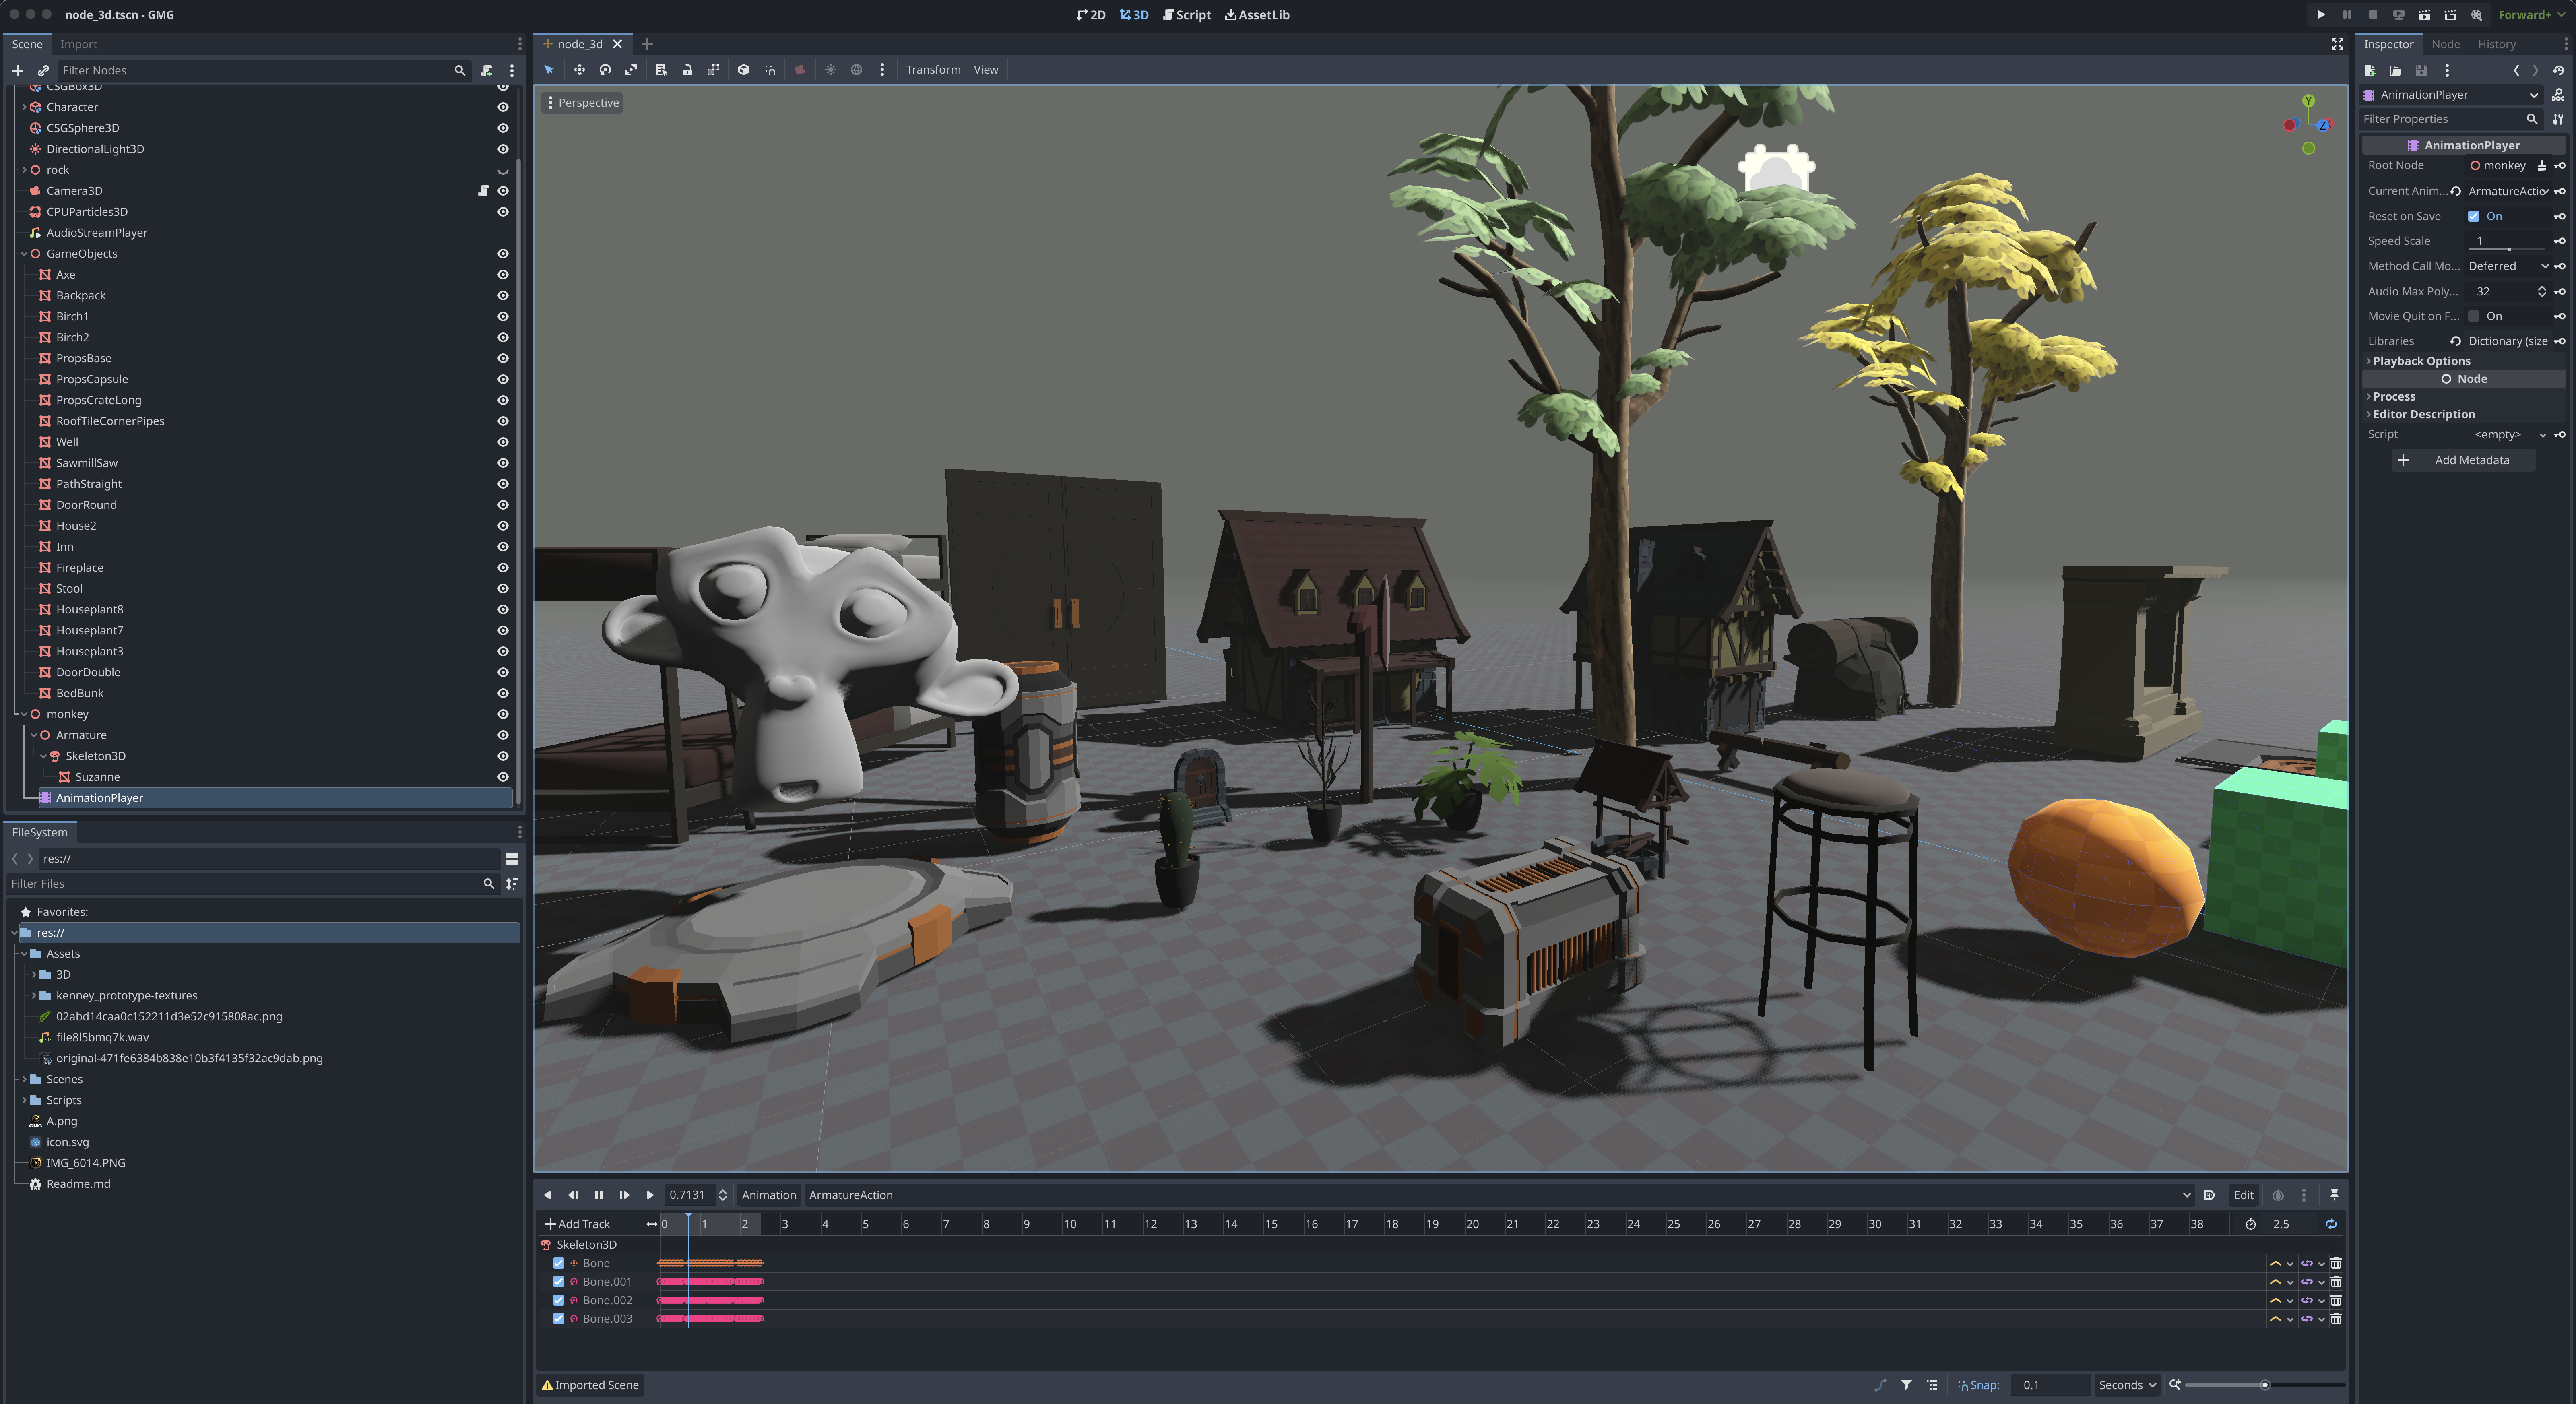Disable Reset on Save checkbox

(2474, 216)
